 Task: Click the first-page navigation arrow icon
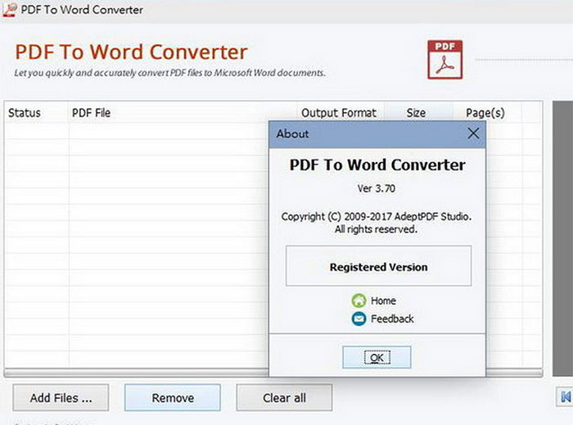coord(566,396)
